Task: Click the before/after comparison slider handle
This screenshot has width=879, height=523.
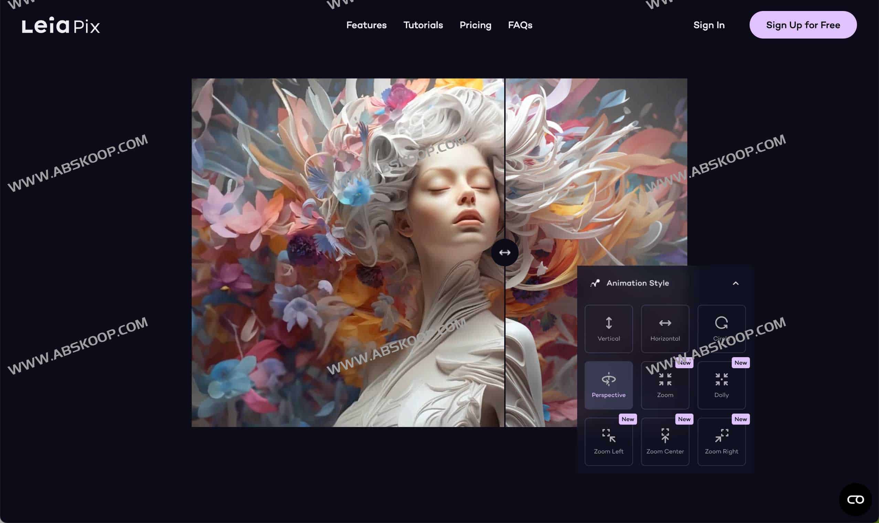Action: 505,252
